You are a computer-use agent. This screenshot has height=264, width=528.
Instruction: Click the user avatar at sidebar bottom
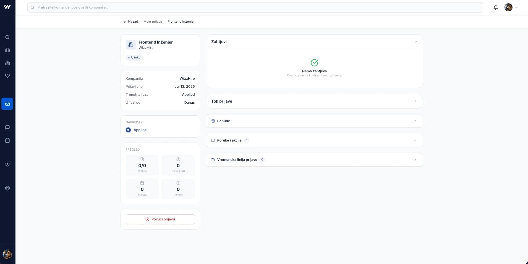pyautogui.click(x=7, y=254)
